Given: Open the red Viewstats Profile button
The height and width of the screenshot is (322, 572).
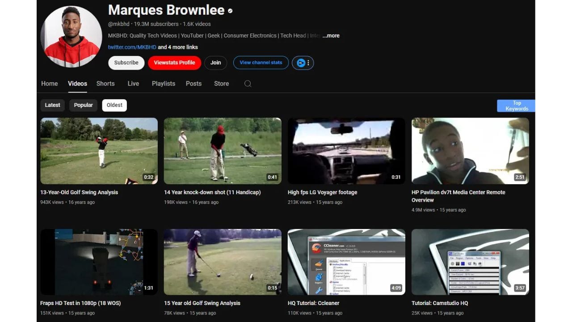Looking at the screenshot, I should tap(174, 63).
